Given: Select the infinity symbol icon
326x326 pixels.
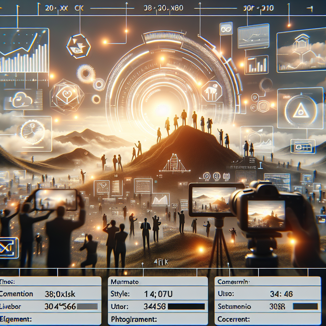Looking at the screenshot, I should 226,29.
